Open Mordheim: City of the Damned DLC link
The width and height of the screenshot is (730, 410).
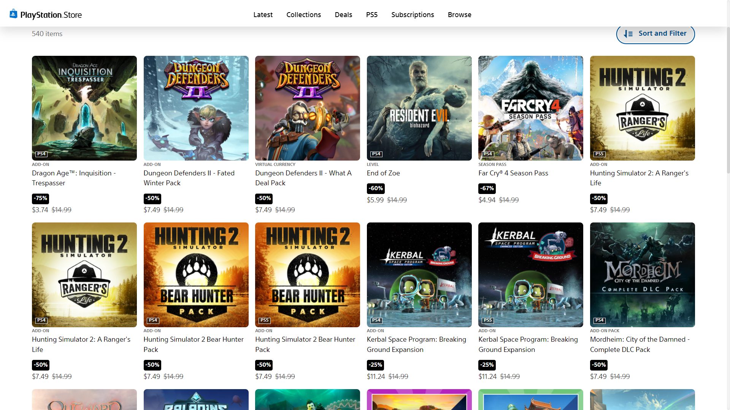(640, 344)
